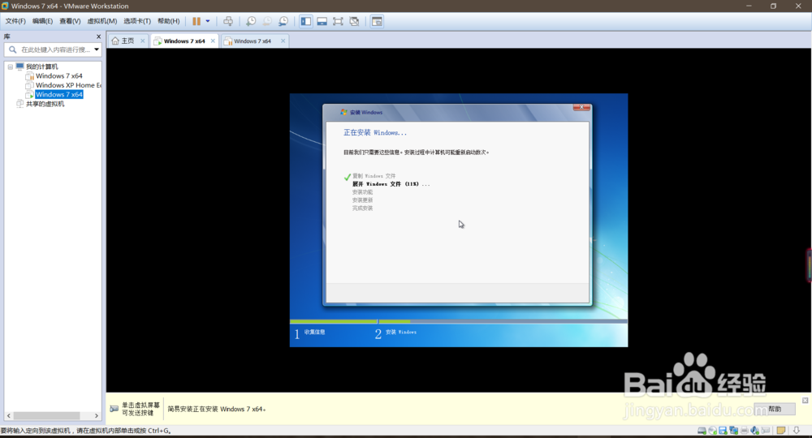The height and width of the screenshot is (438, 812).
Task: Click the library scrollbar right arrow
Action: [97, 416]
